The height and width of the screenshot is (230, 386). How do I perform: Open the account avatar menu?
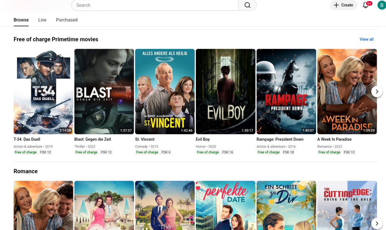(x=382, y=5)
